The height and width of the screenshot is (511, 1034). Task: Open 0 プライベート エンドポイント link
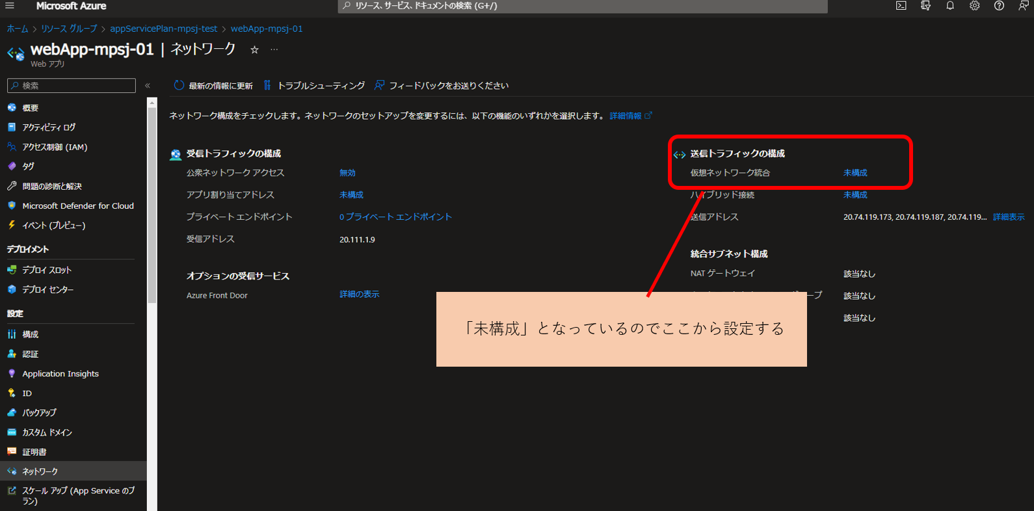click(x=395, y=217)
